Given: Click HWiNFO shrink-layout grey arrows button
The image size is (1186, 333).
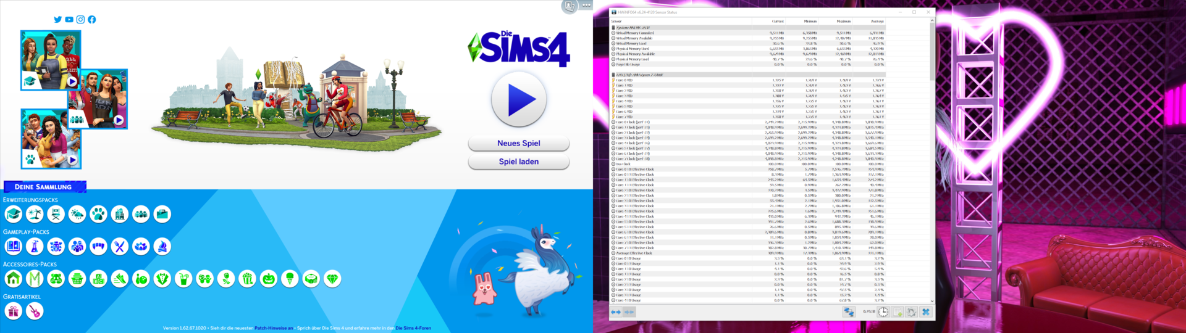Looking at the screenshot, I should [629, 312].
